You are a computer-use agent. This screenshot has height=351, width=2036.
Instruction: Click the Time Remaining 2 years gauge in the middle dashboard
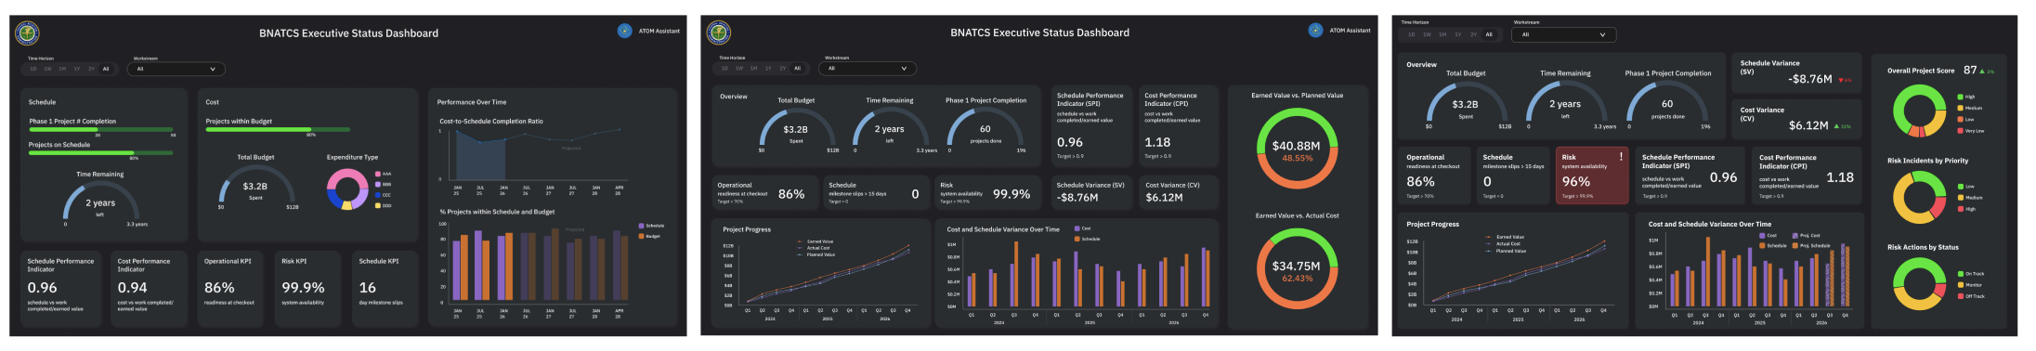[890, 130]
